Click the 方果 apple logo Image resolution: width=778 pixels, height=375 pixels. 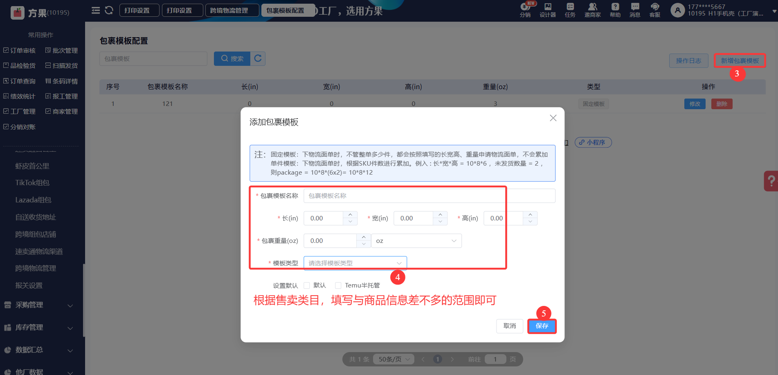click(18, 13)
